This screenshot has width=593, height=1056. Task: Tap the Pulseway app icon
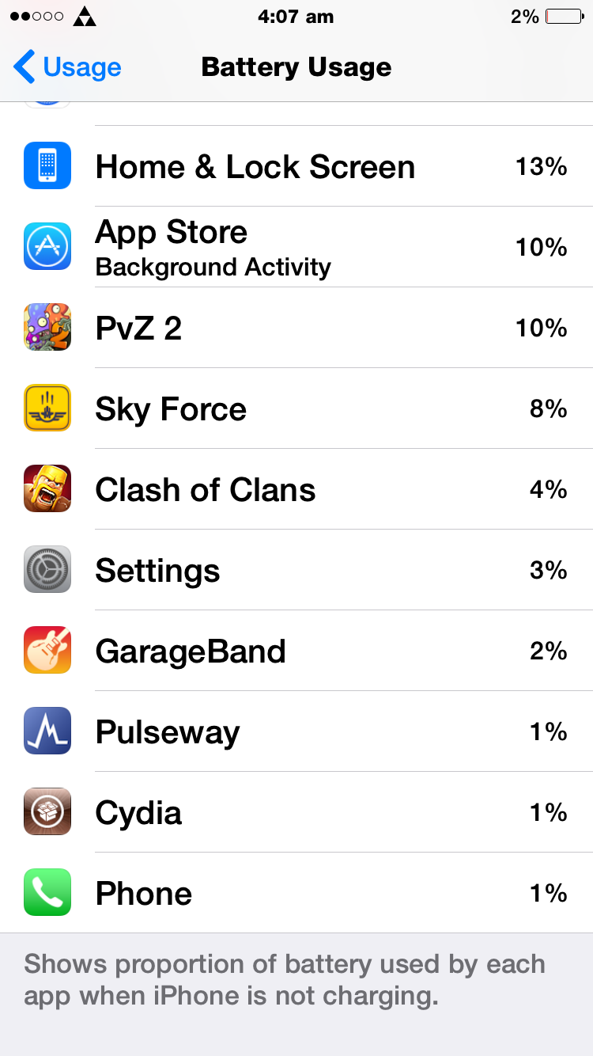point(47,731)
